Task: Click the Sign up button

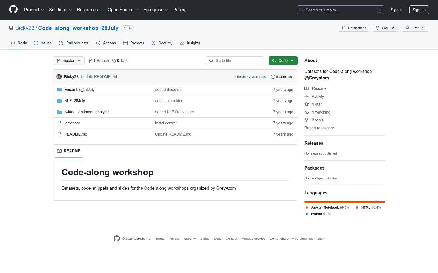Action: coord(419,10)
